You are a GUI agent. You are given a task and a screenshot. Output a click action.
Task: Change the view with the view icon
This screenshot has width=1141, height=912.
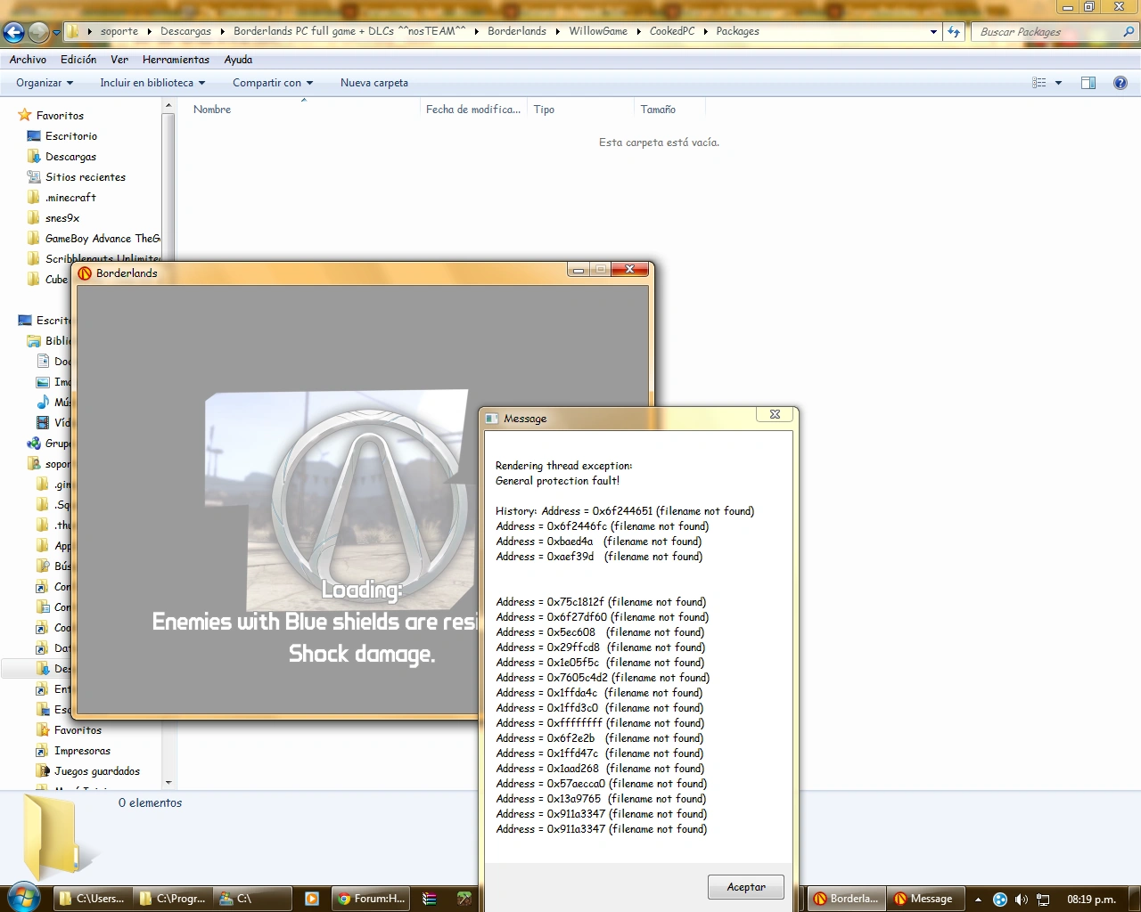(1039, 83)
